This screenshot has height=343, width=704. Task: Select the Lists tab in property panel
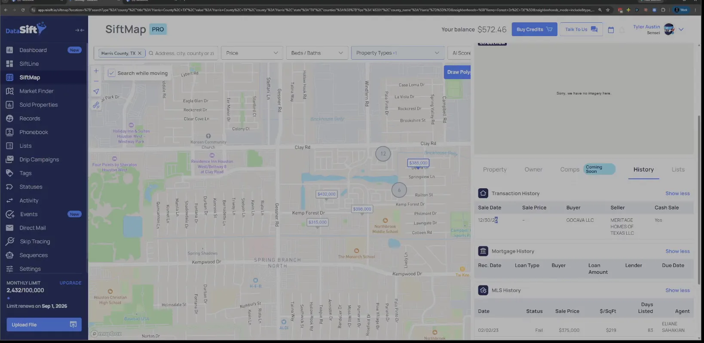(x=678, y=170)
